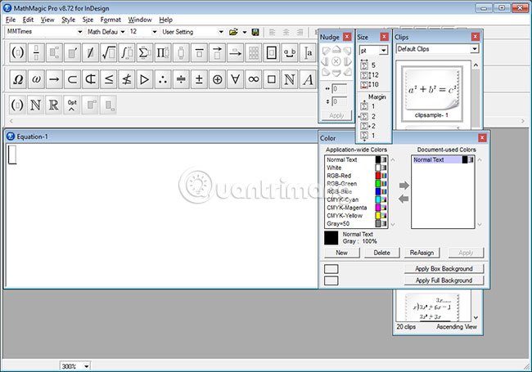Close the Clips panel
Screen dimensions: 532x372
(x=476, y=37)
